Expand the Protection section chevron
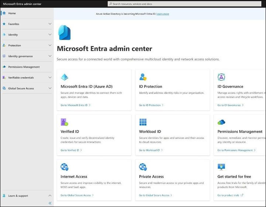 click(50, 45)
